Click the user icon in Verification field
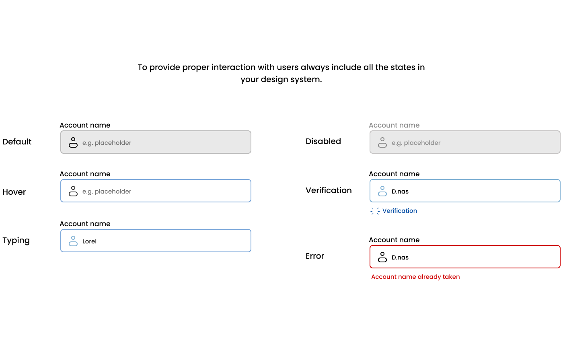 tap(382, 191)
